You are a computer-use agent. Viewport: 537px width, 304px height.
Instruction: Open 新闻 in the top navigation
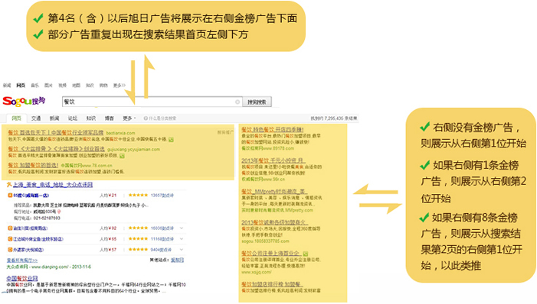coord(7,86)
